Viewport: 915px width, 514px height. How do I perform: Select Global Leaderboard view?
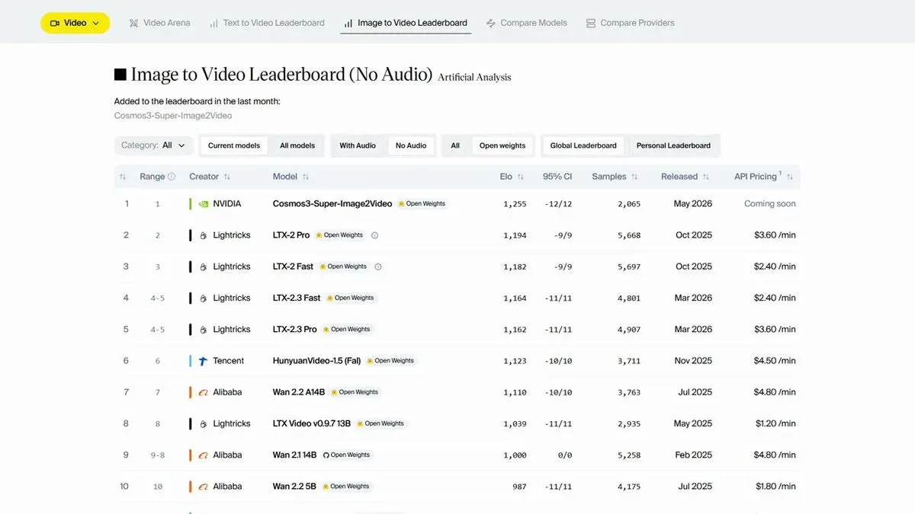point(583,145)
